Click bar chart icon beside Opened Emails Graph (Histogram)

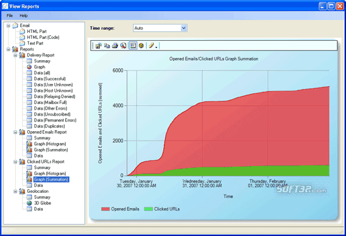coord(29,144)
